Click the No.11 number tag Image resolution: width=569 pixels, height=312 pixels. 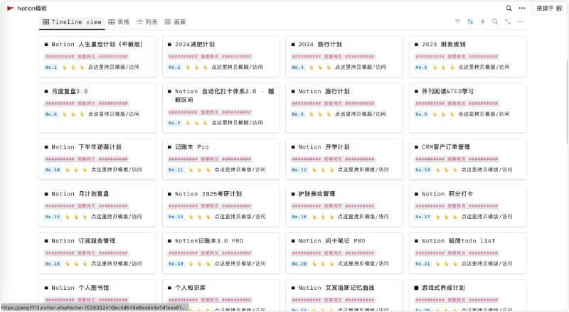tap(176, 169)
